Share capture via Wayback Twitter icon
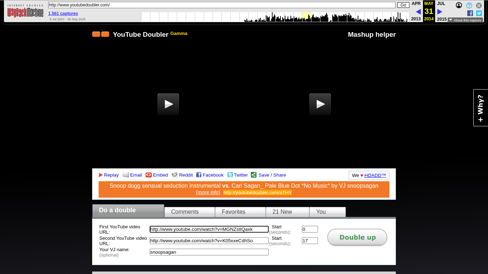Image resolution: width=488 pixels, height=274 pixels. (479, 13)
